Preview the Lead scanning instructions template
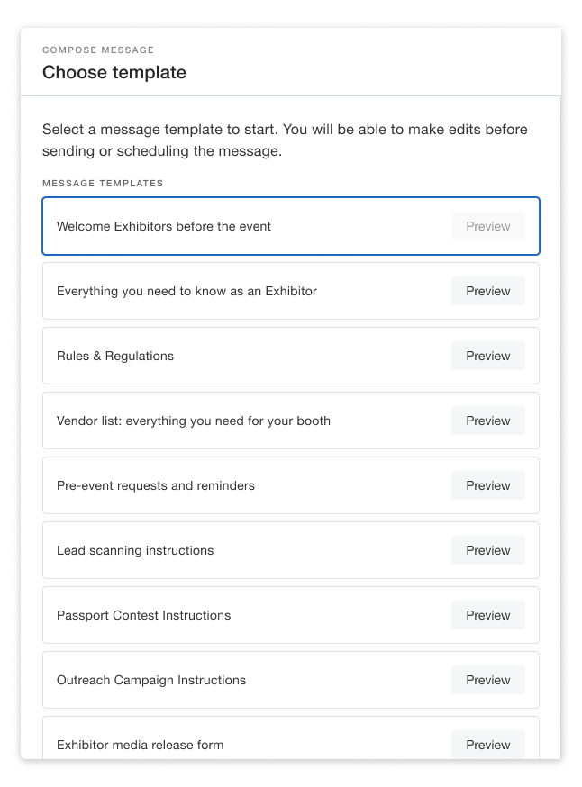The height and width of the screenshot is (787, 582). pyautogui.click(x=487, y=550)
